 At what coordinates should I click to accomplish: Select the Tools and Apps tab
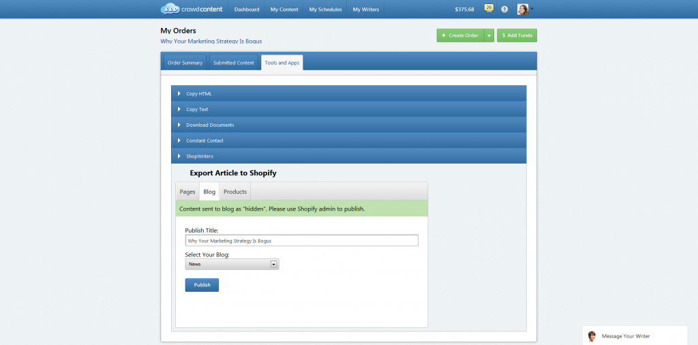(x=282, y=63)
